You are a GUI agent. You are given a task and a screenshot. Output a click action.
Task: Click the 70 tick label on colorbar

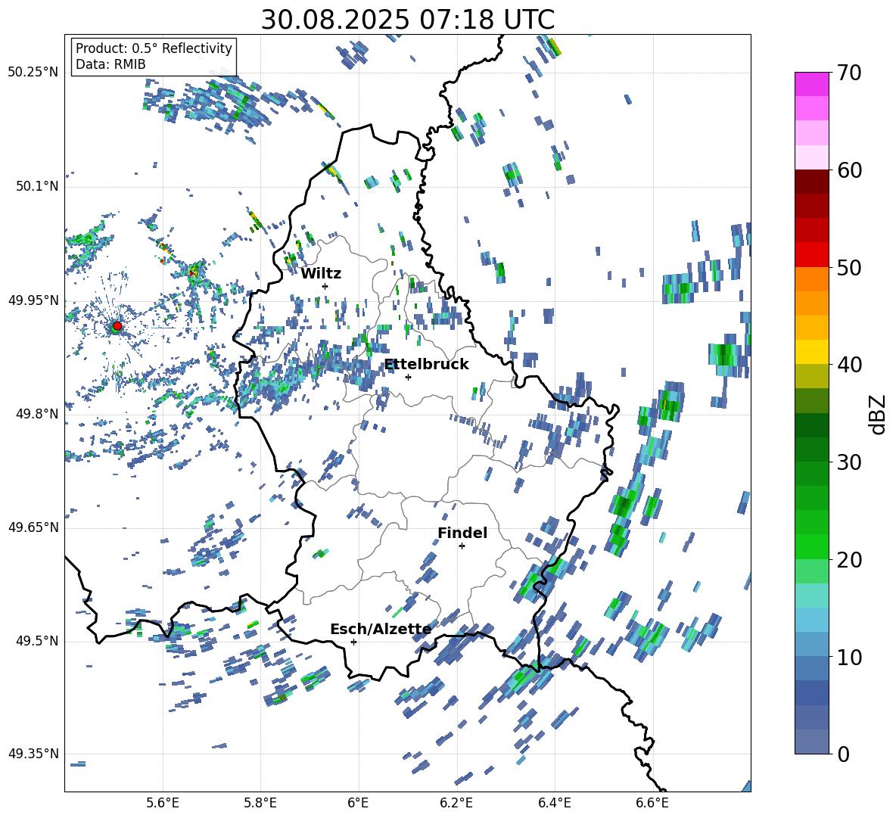pyautogui.click(x=849, y=73)
